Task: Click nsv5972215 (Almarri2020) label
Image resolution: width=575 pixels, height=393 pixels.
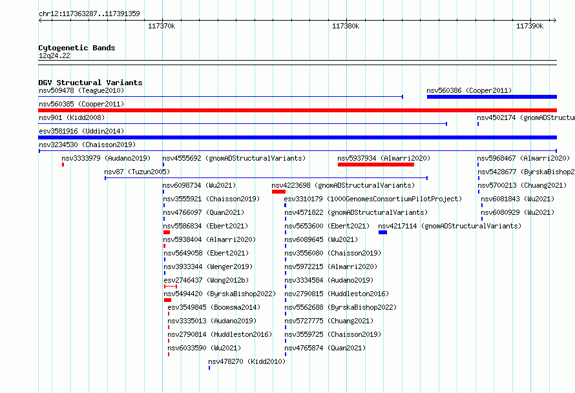Action: click(x=331, y=267)
